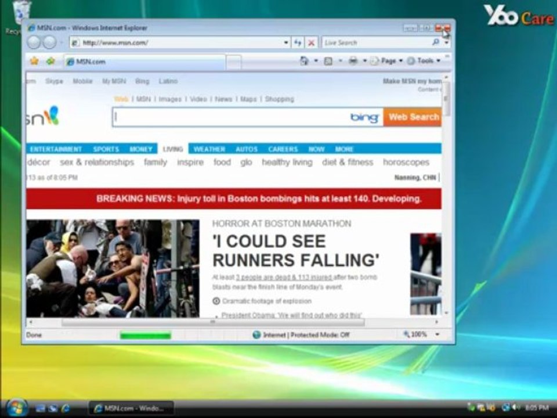Click Switch between windows quick launch icon
Image resolution: width=557 pixels, height=418 pixels.
tap(53, 408)
